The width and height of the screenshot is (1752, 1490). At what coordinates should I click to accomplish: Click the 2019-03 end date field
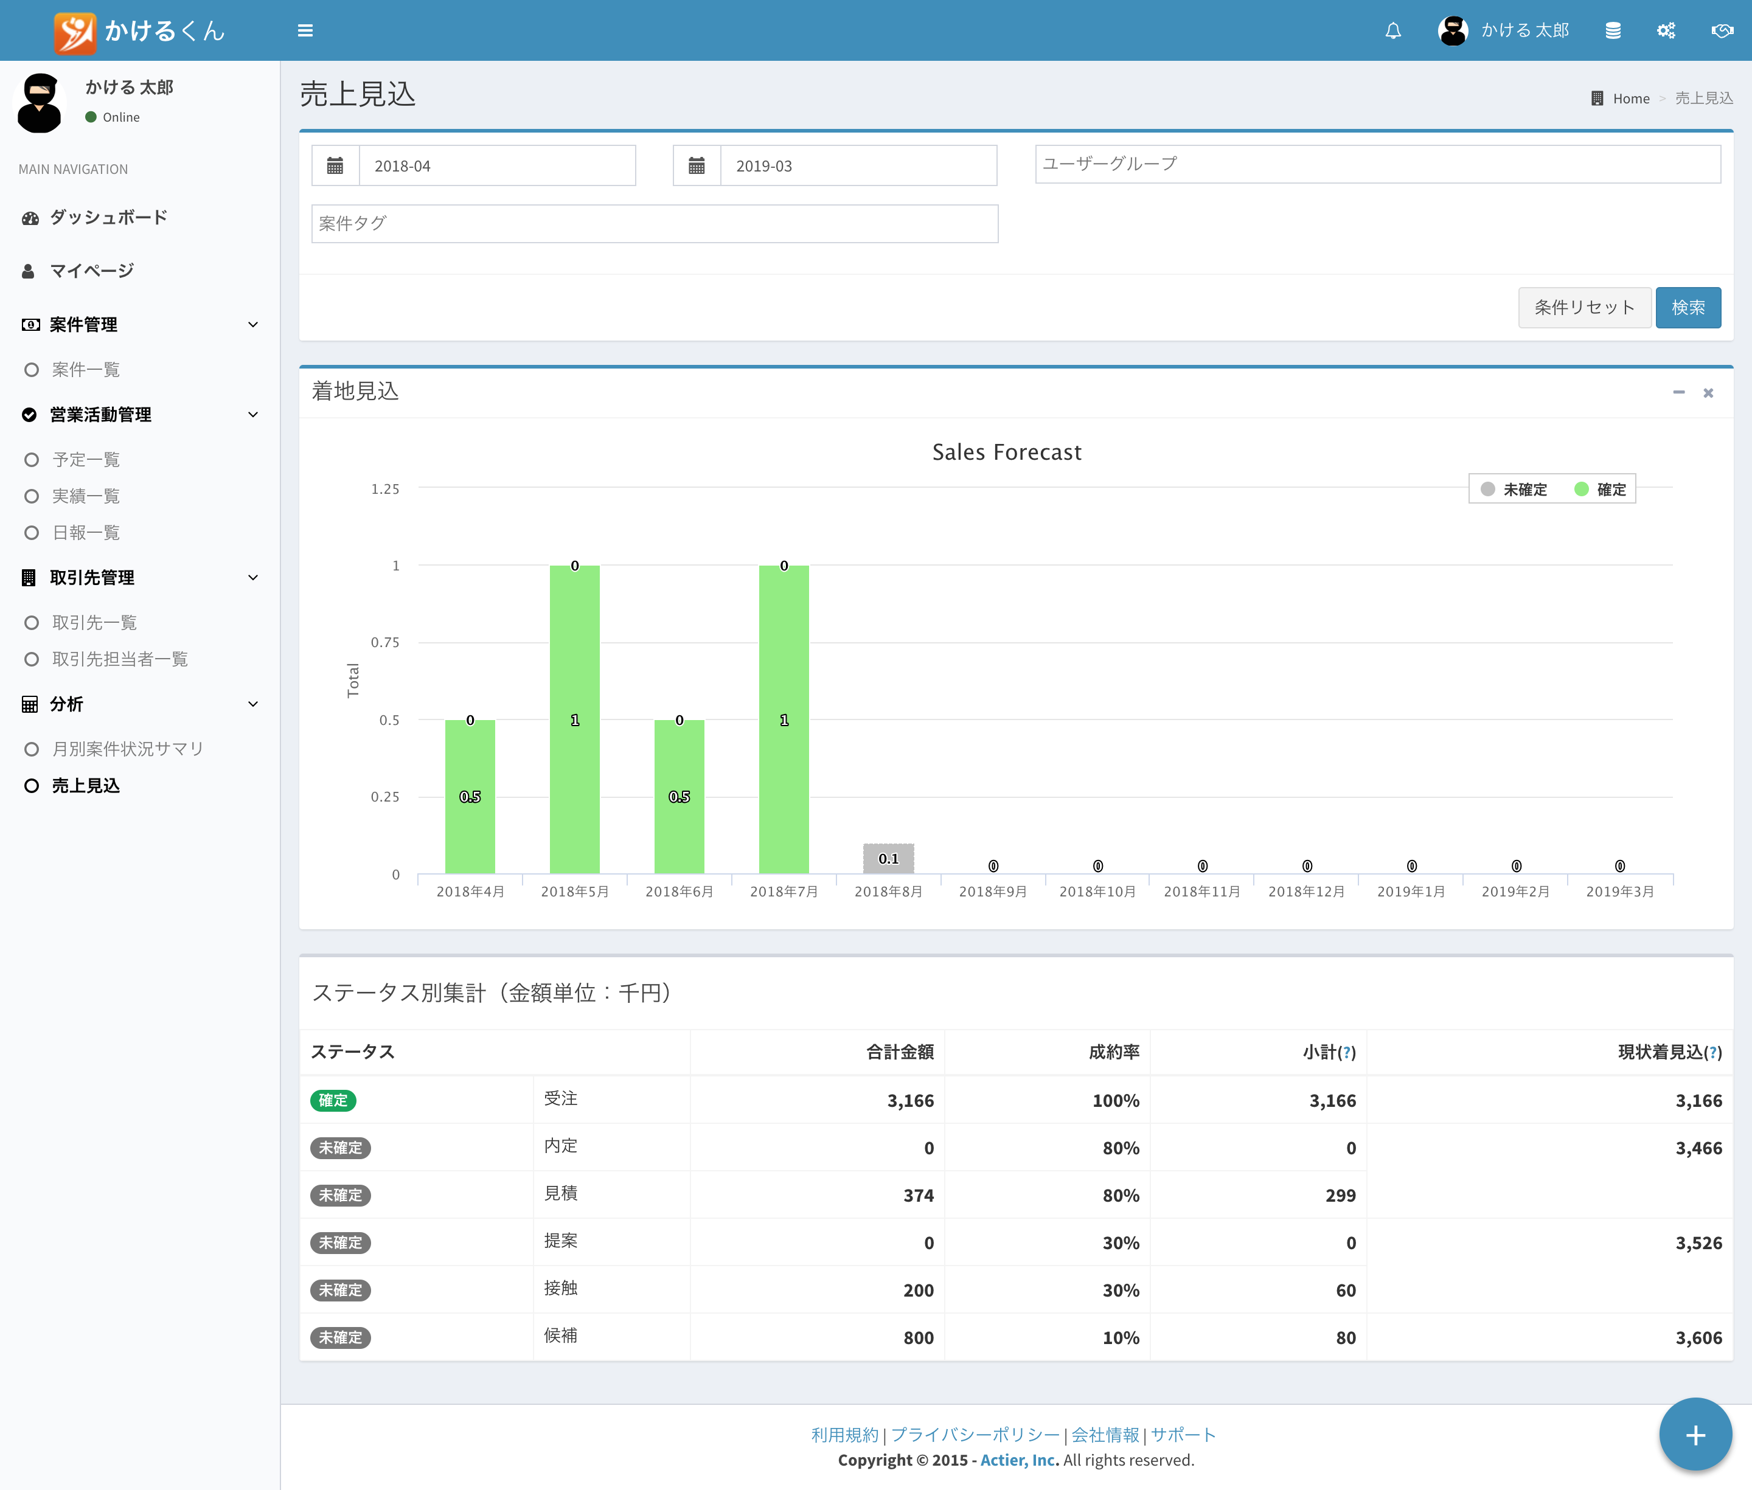point(858,165)
